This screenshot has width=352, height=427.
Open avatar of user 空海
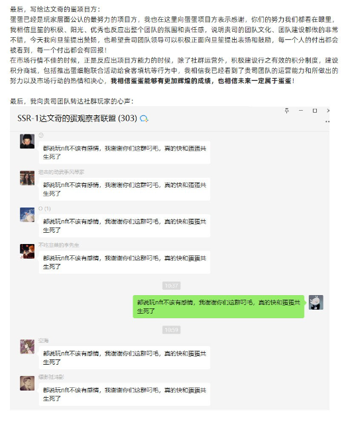[x=27, y=347]
